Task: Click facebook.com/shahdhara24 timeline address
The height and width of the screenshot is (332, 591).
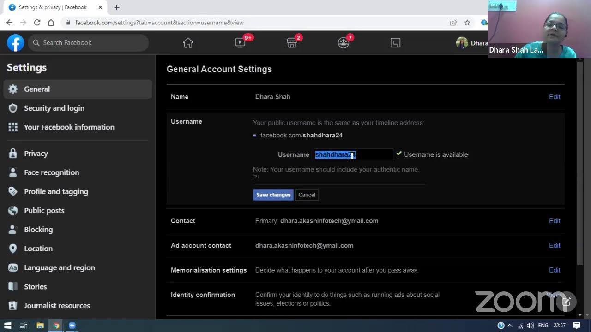Action: (x=301, y=135)
